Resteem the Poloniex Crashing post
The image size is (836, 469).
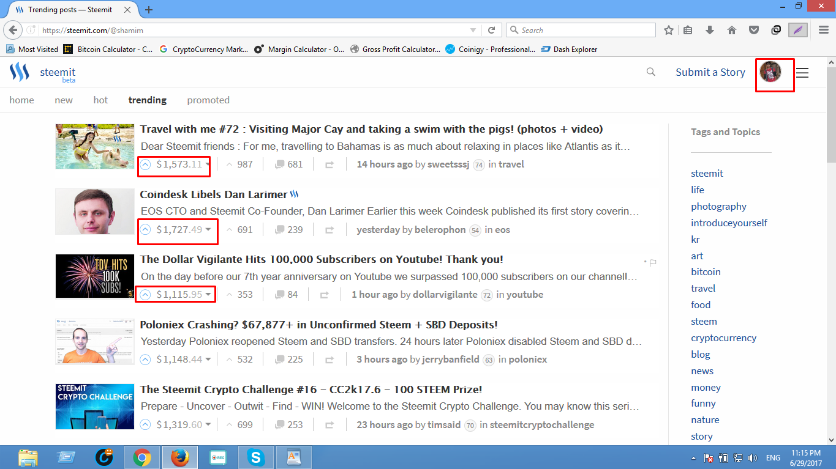[330, 360]
